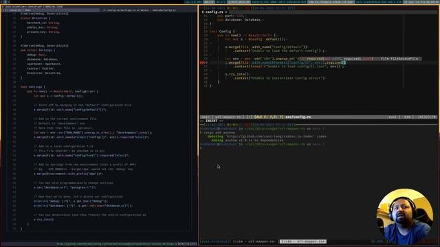Click 'impl Config {' line in Vim
Image resolution: width=440 pixels, height=247 pixels.
point(223,32)
